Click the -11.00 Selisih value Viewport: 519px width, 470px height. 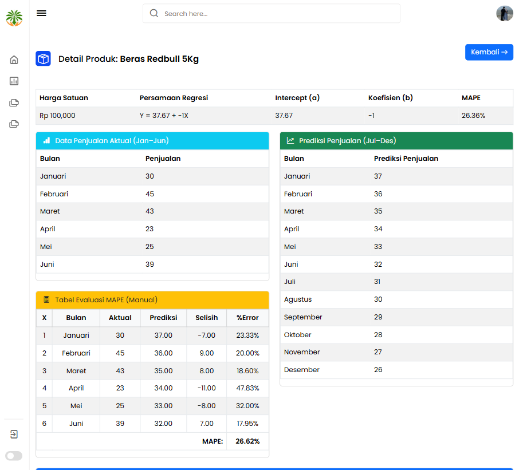tap(207, 388)
